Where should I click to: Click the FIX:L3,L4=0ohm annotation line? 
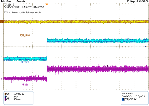pyautogui.click(x=23, y=13)
